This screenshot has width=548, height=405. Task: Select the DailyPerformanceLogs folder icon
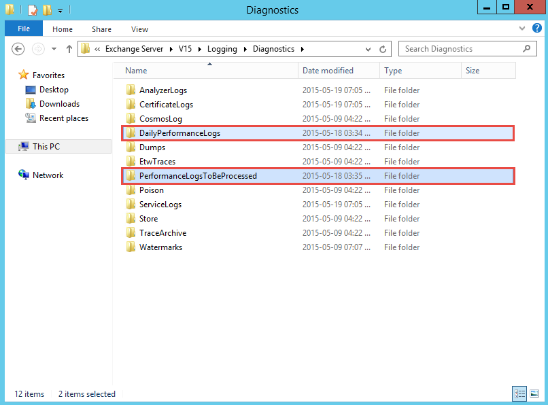pos(131,133)
